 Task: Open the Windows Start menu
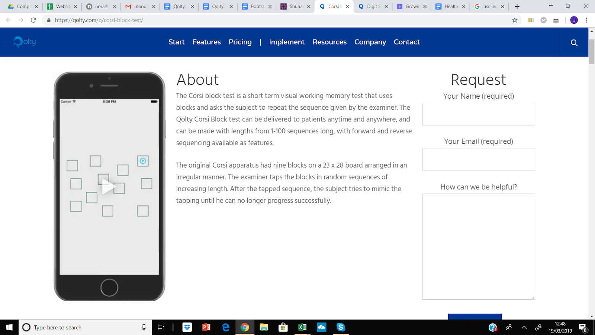coord(9,327)
